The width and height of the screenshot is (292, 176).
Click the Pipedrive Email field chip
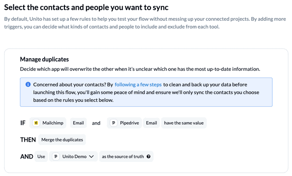(152, 123)
